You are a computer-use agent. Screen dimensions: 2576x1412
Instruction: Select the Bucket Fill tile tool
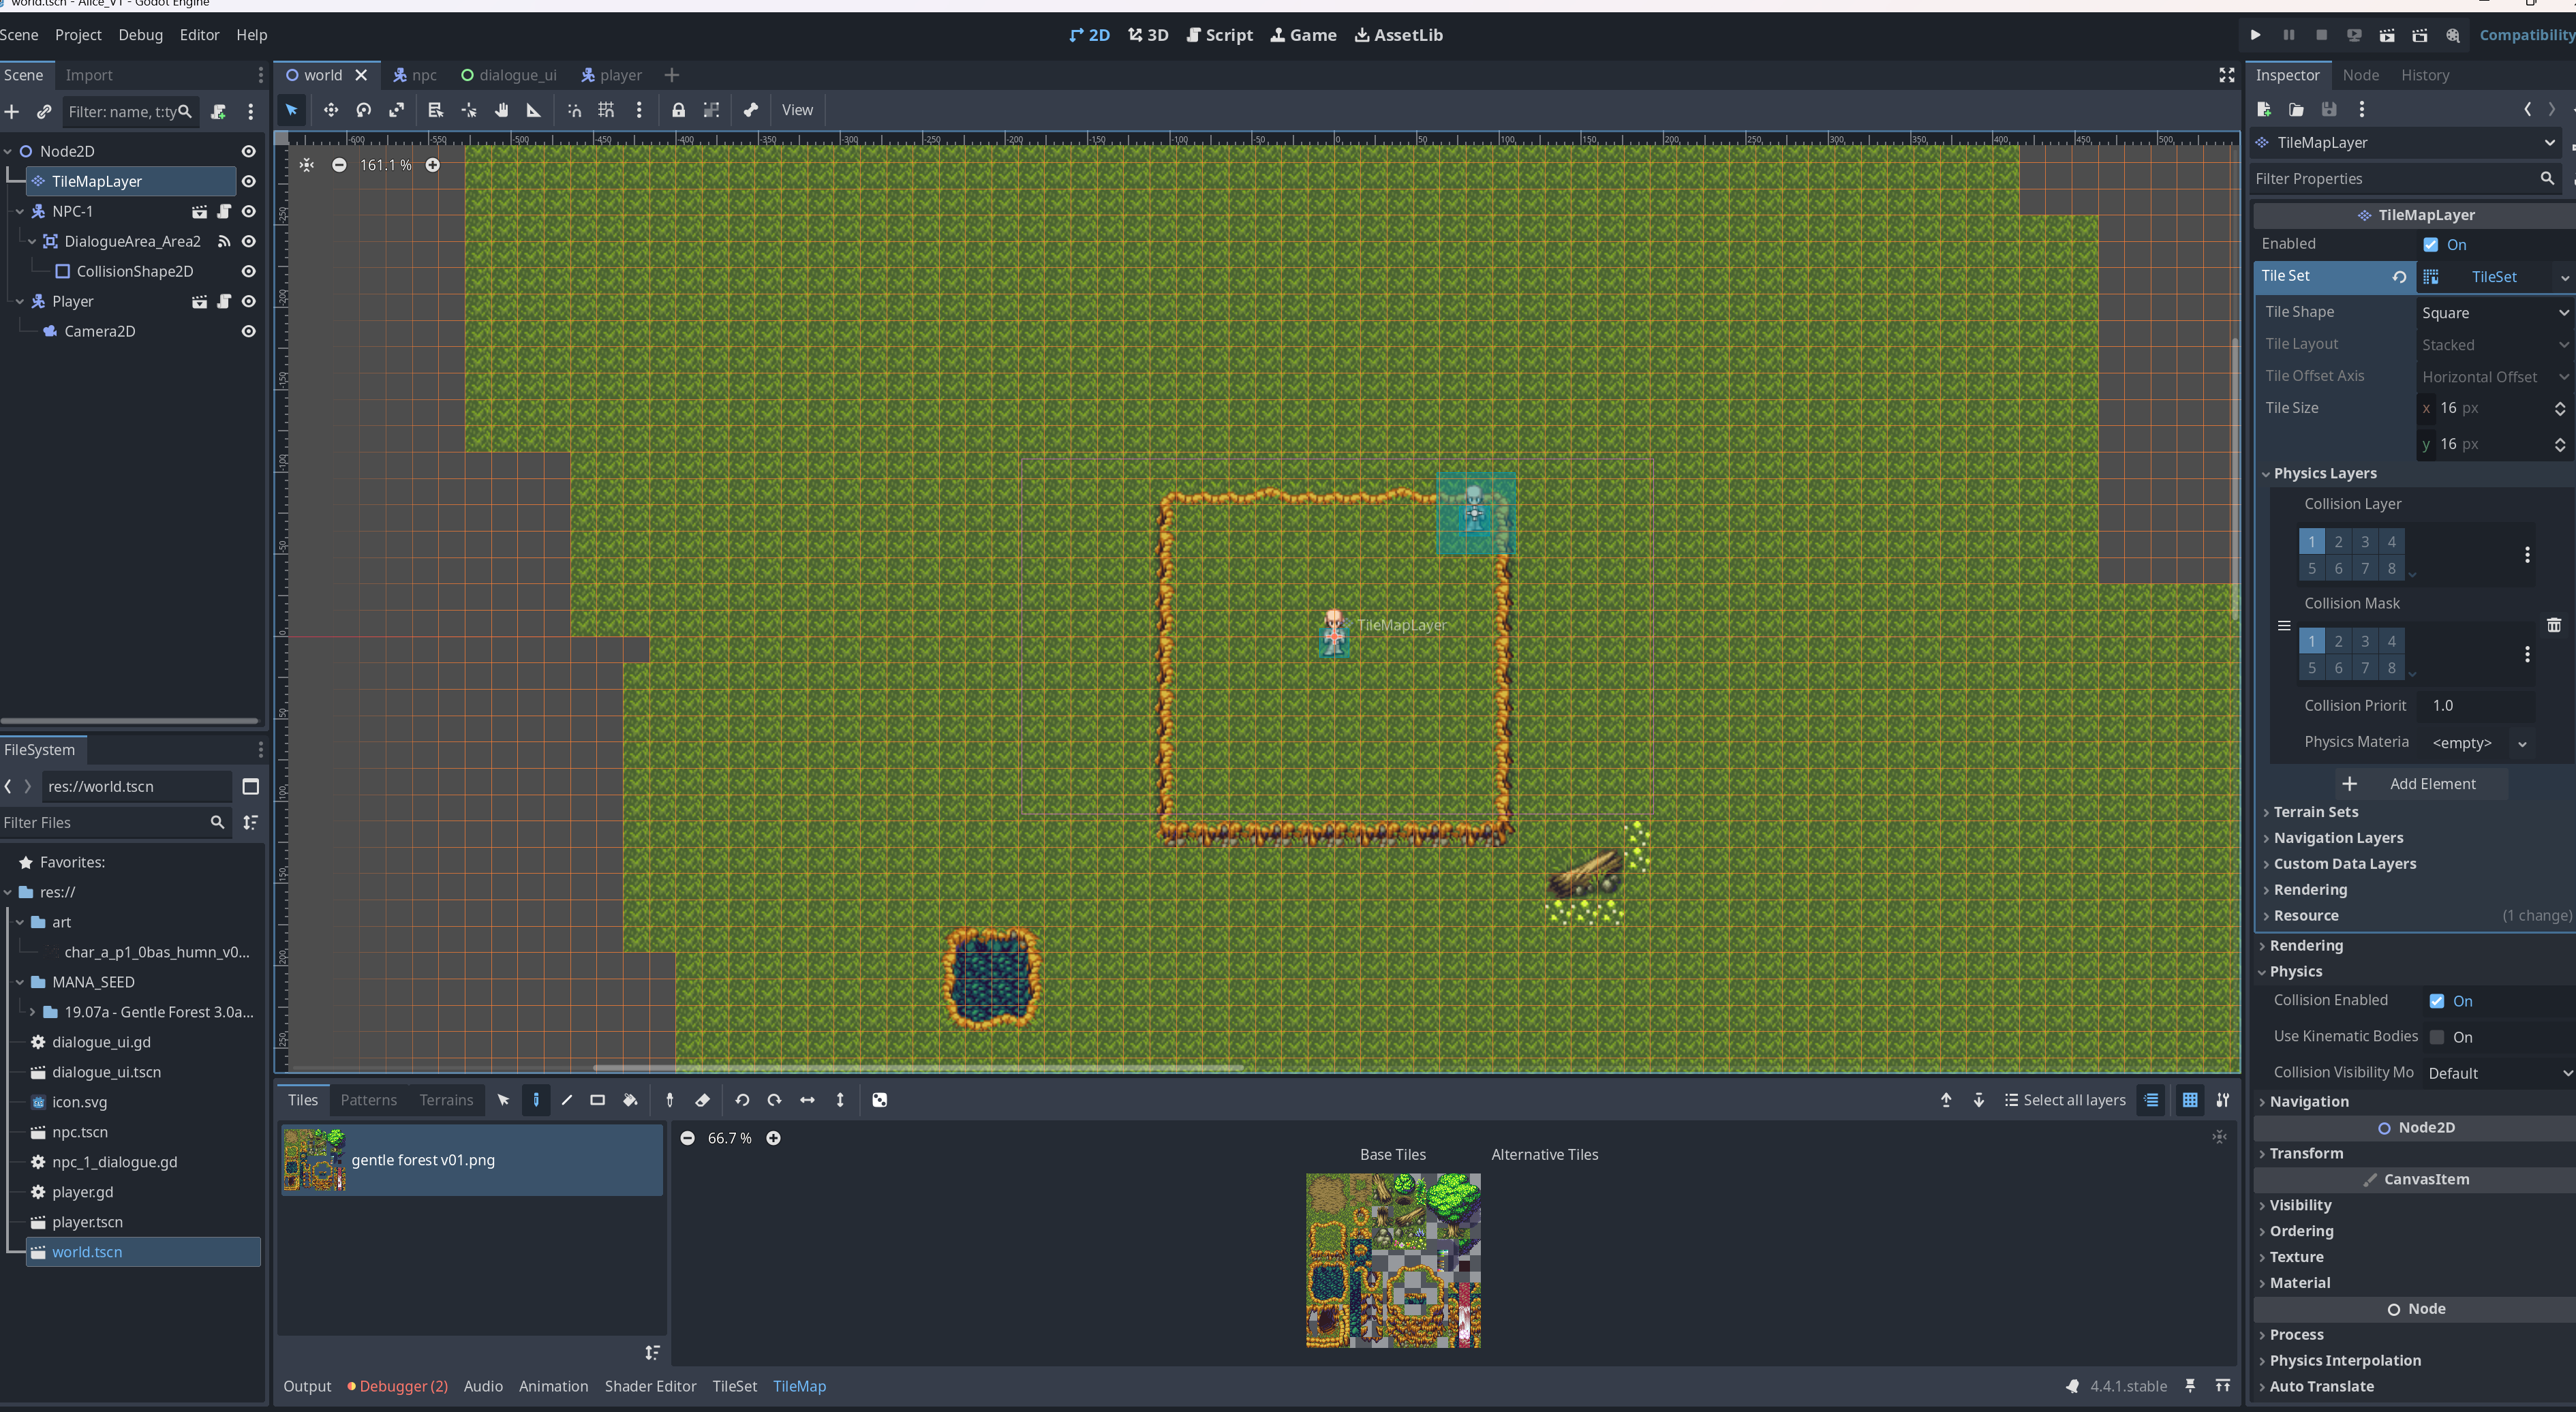click(630, 1100)
